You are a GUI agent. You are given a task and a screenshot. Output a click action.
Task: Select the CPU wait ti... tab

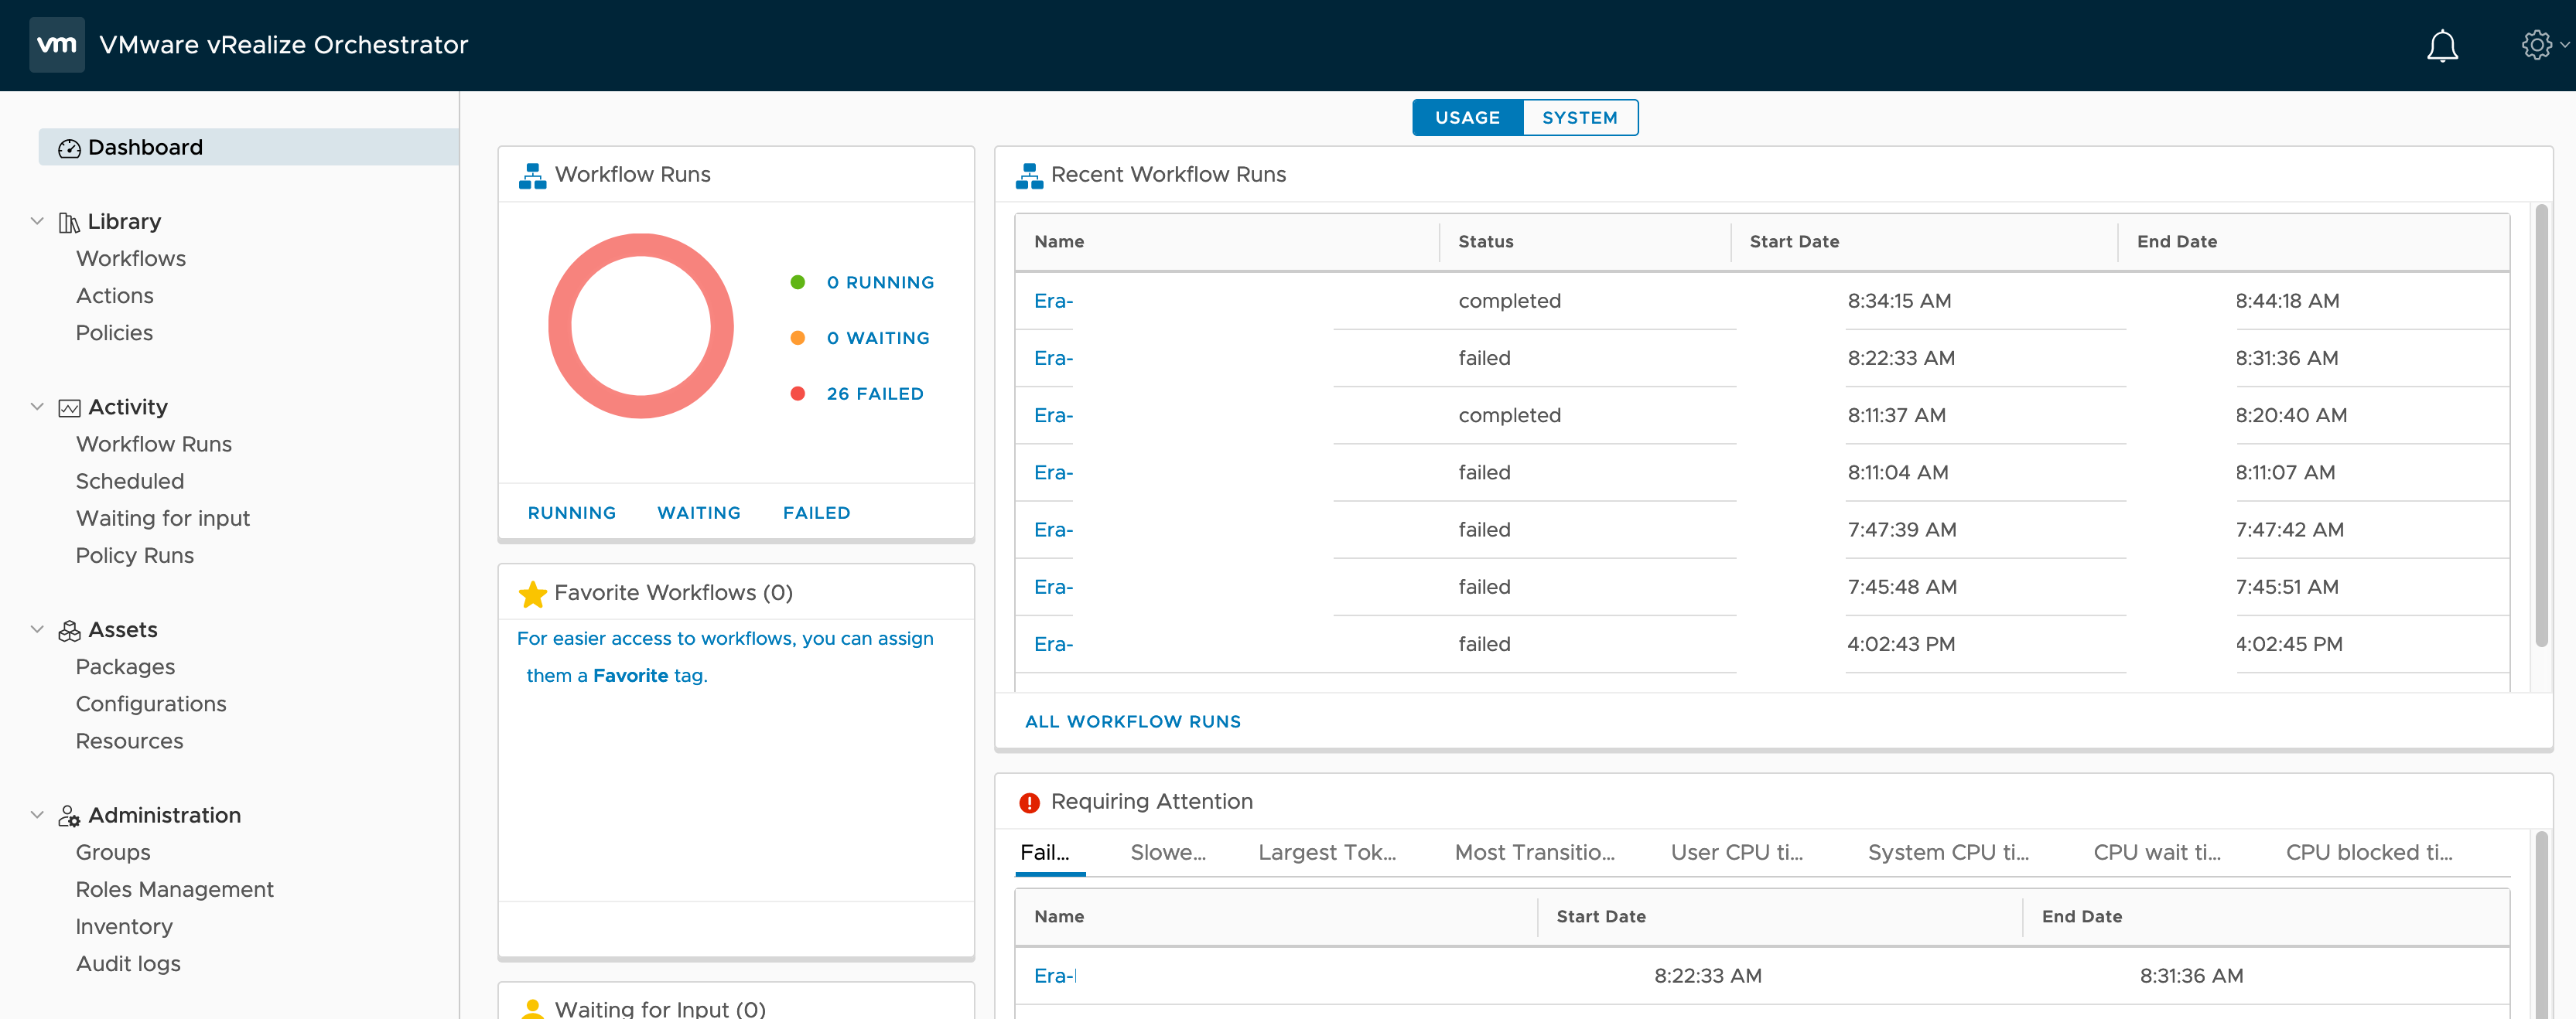(2157, 854)
